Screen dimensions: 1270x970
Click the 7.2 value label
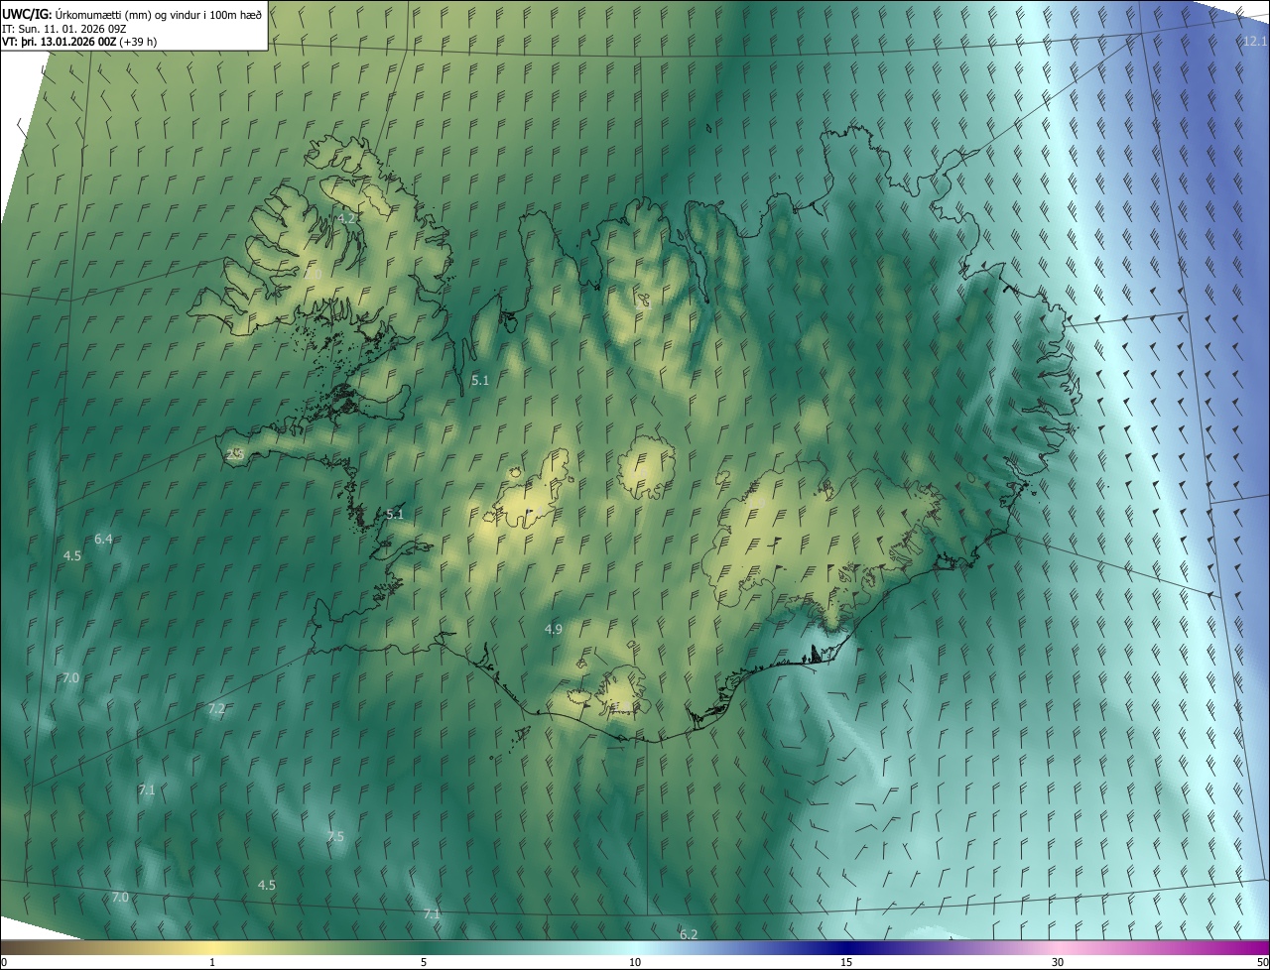[216, 708]
